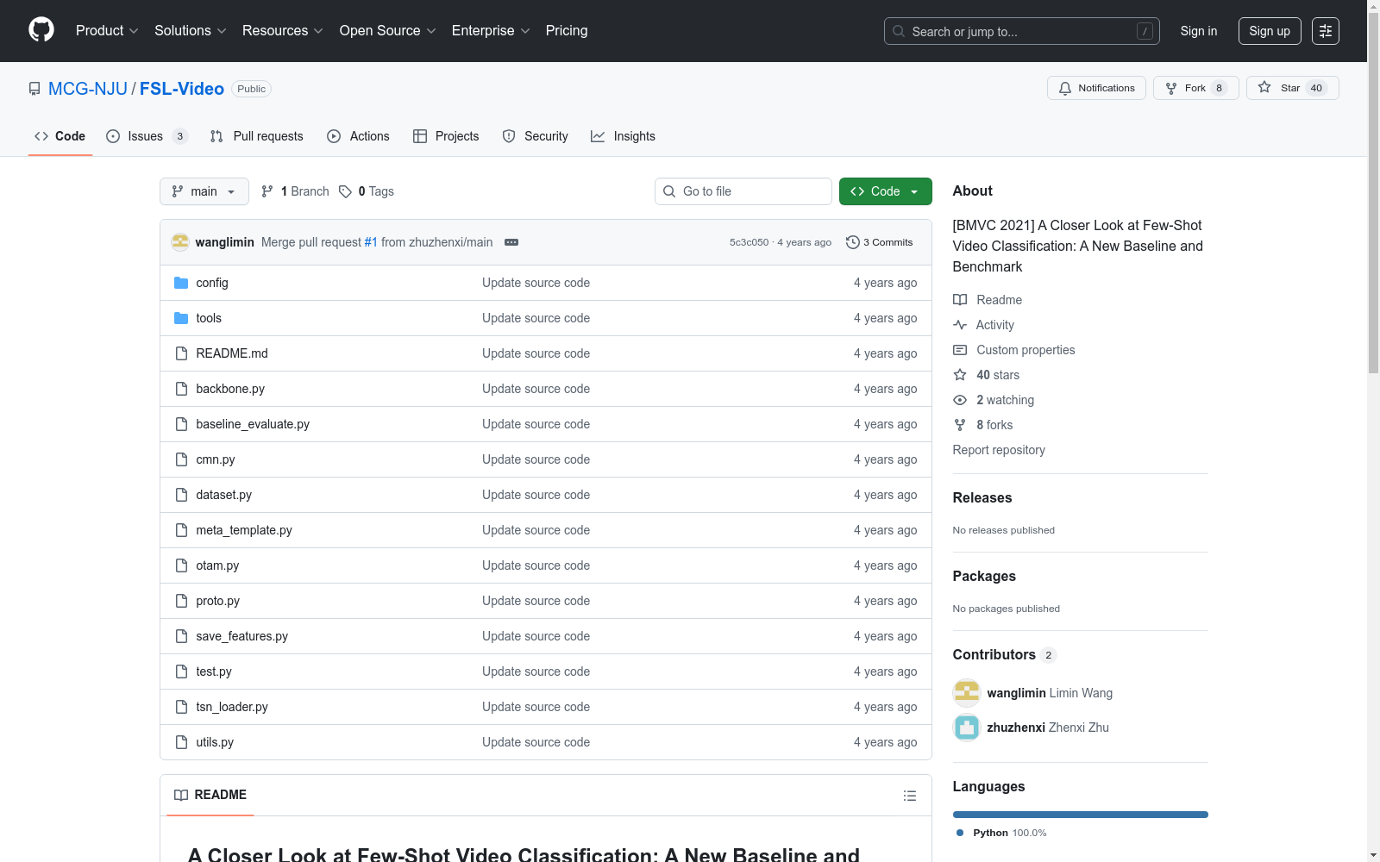Click the Python language bar
Image resolution: width=1380 pixels, height=862 pixels.
point(1081,815)
